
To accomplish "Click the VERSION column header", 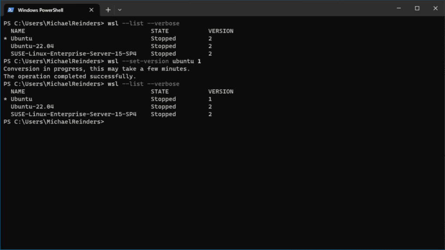I will pyautogui.click(x=221, y=31).
